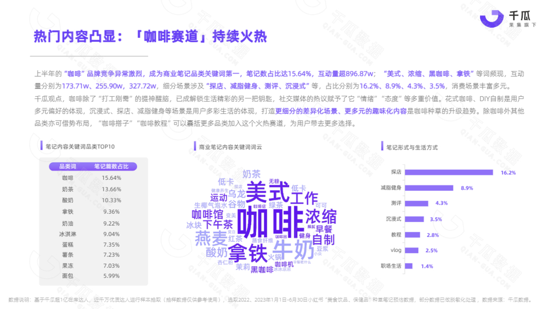Click the 探店 bar showing 16.2%
The image size is (551, 309).
(449, 172)
